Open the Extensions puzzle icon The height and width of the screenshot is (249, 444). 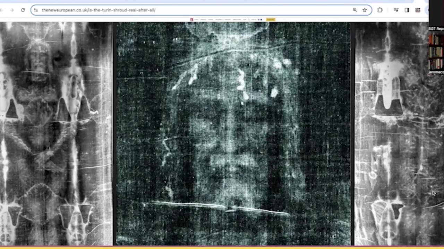[x=380, y=10]
